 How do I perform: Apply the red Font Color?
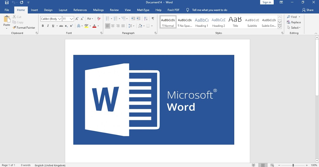coord(94,26)
